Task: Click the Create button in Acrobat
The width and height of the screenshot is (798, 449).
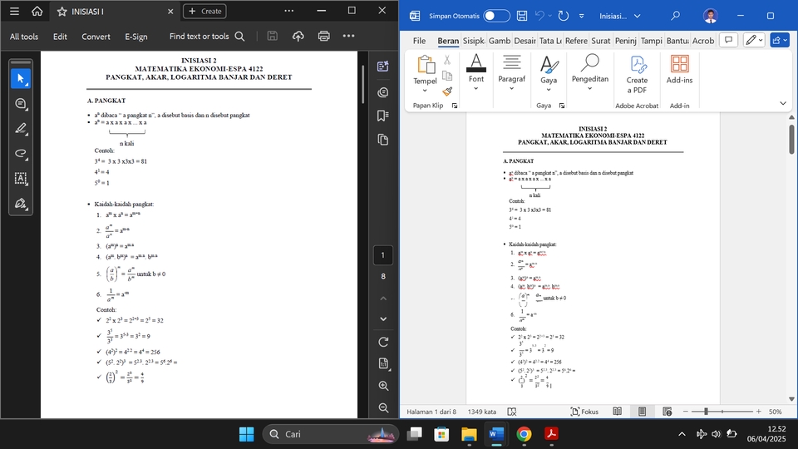Action: [x=204, y=11]
